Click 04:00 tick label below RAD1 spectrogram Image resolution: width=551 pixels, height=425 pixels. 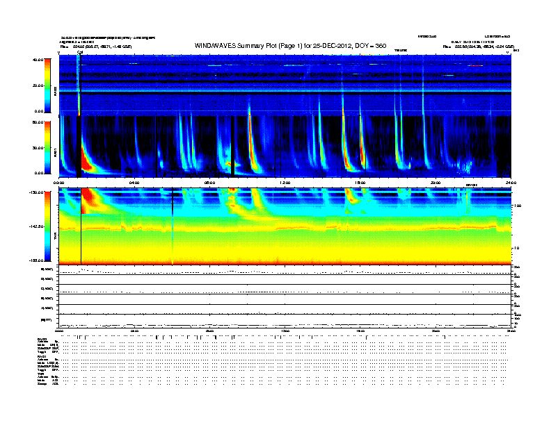coord(134,183)
